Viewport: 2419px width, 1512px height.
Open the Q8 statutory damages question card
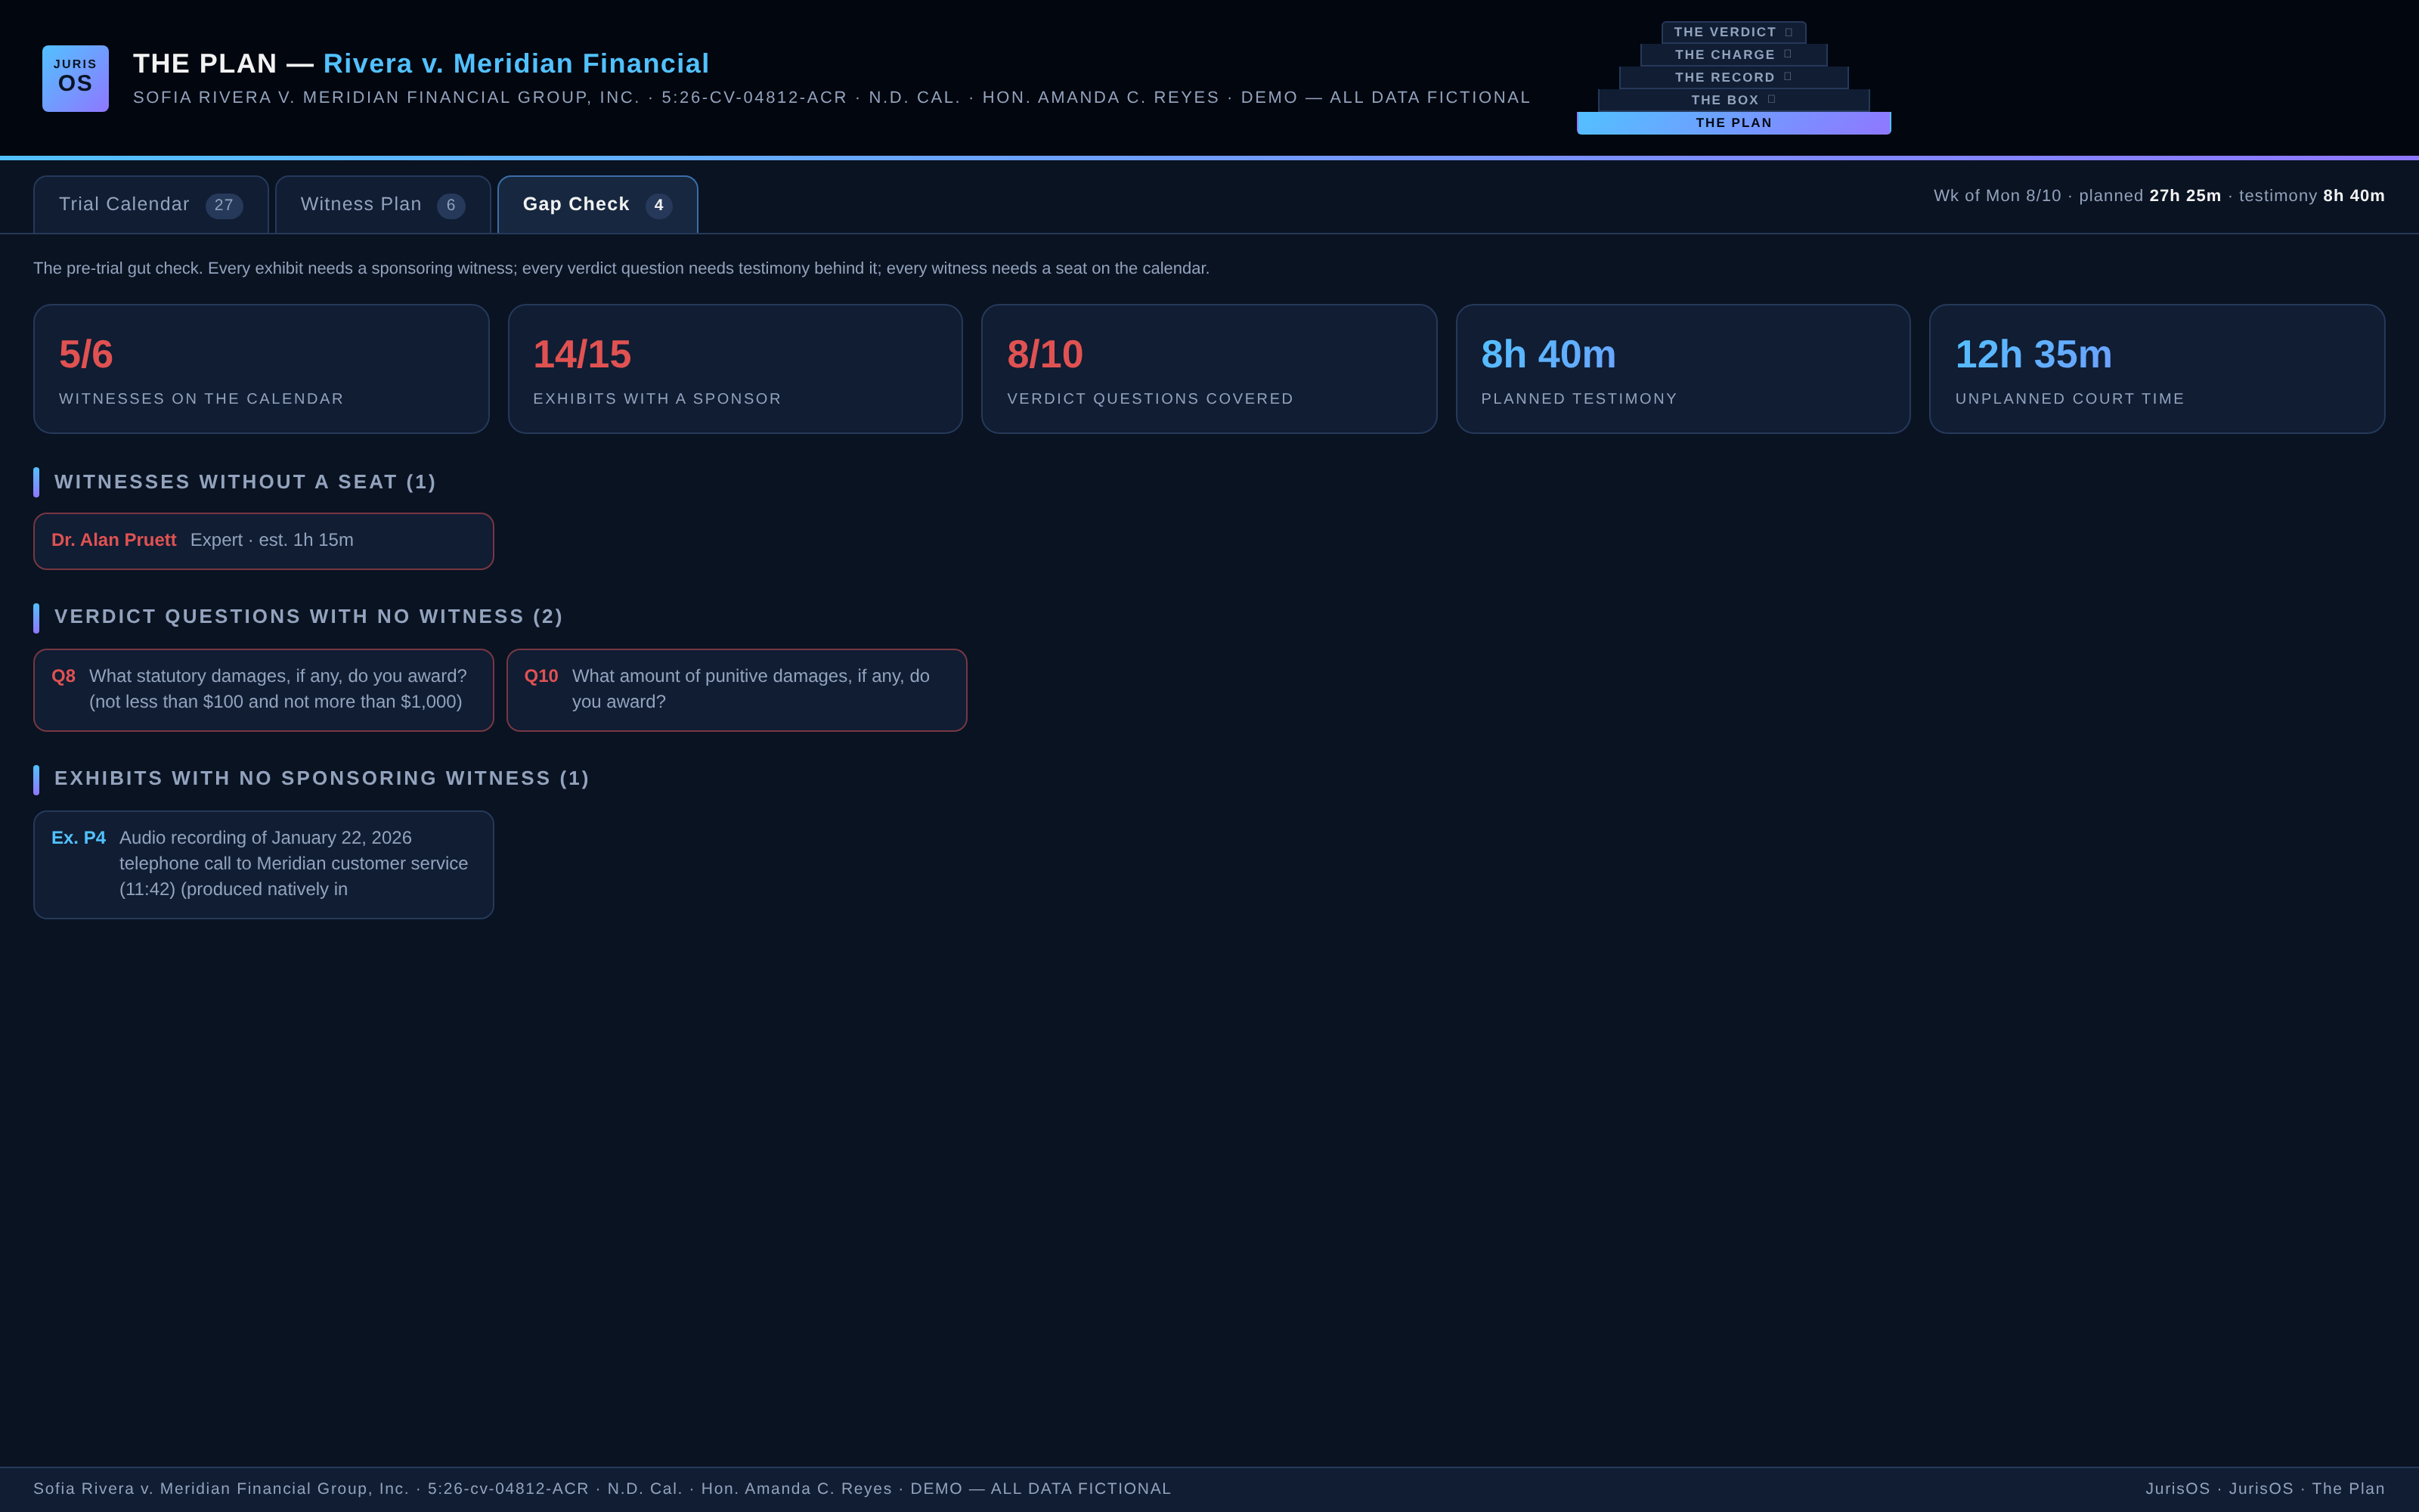pos(263,690)
